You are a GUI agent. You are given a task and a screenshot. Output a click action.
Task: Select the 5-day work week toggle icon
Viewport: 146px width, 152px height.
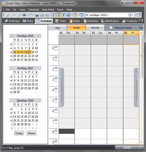click(58, 15)
